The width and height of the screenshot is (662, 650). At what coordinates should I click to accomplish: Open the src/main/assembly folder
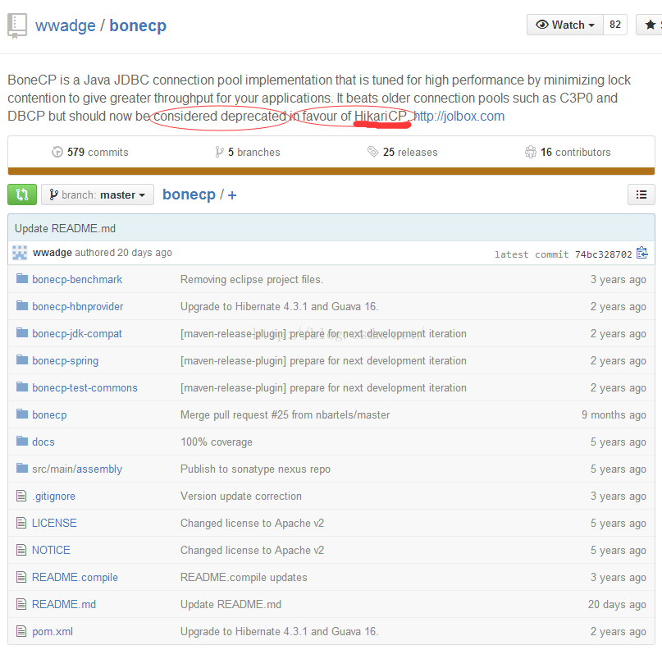click(x=77, y=469)
